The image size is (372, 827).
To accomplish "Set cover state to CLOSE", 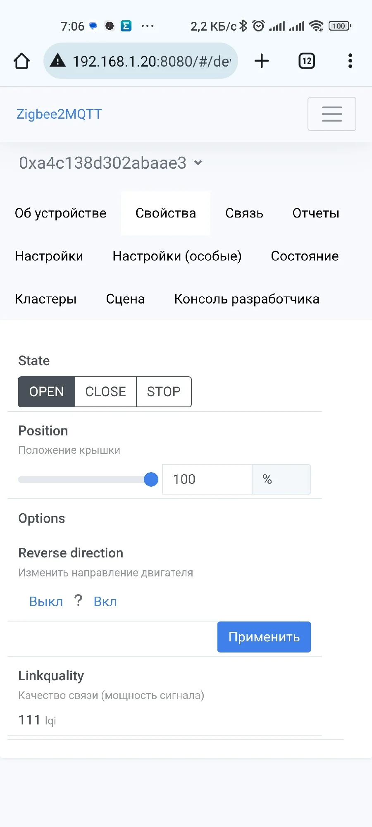I will 105,392.
